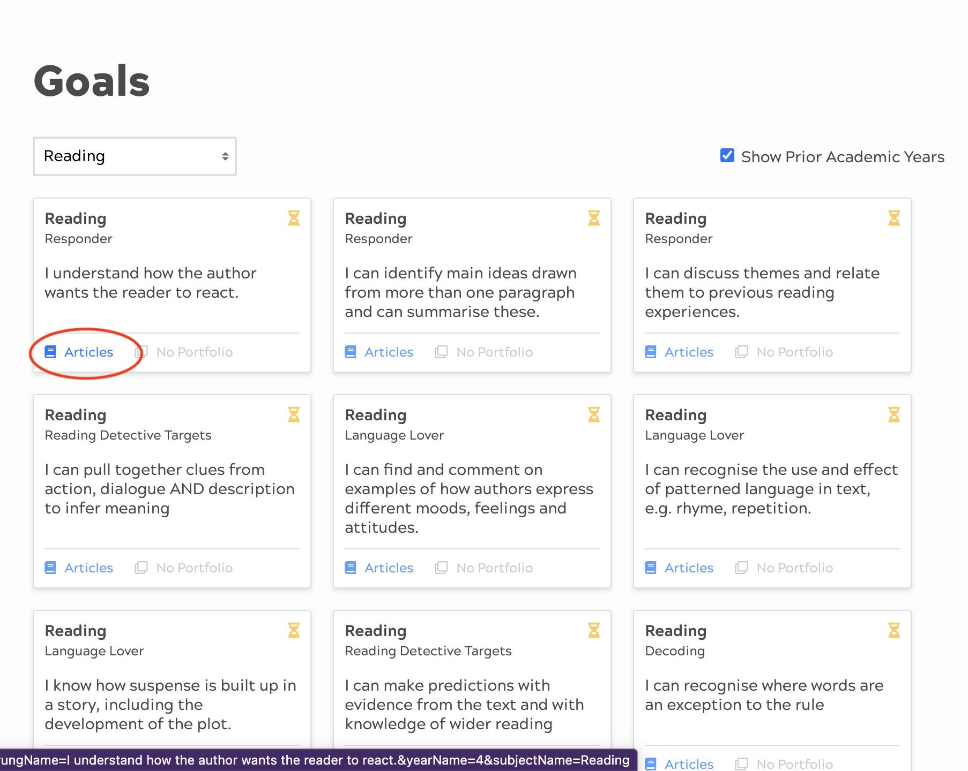968x771 pixels.
Task: Open Articles for 'author wants reader to react' goal
Action: click(x=88, y=352)
